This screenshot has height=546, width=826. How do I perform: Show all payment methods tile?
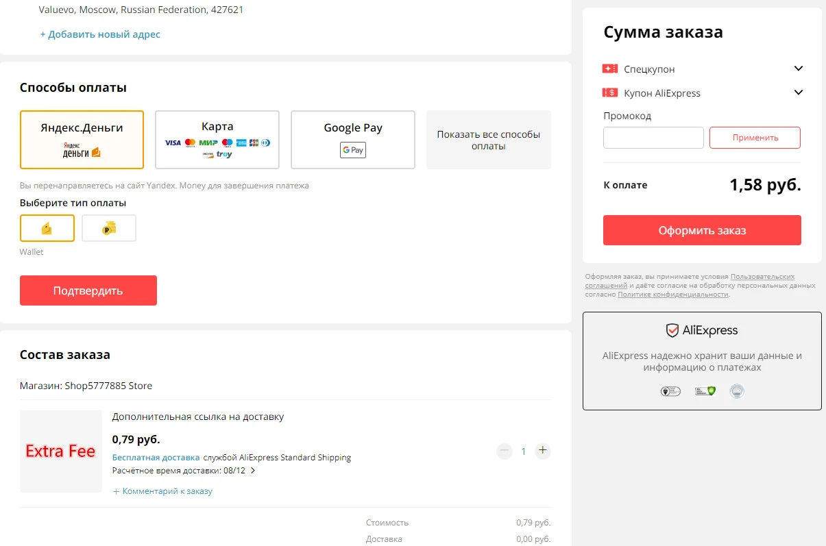[489, 140]
